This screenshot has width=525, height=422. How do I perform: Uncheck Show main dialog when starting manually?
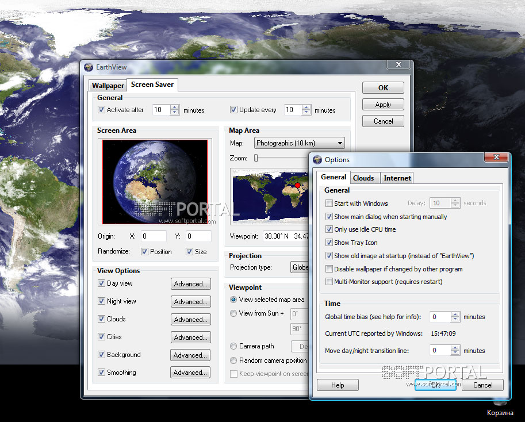[x=329, y=217]
